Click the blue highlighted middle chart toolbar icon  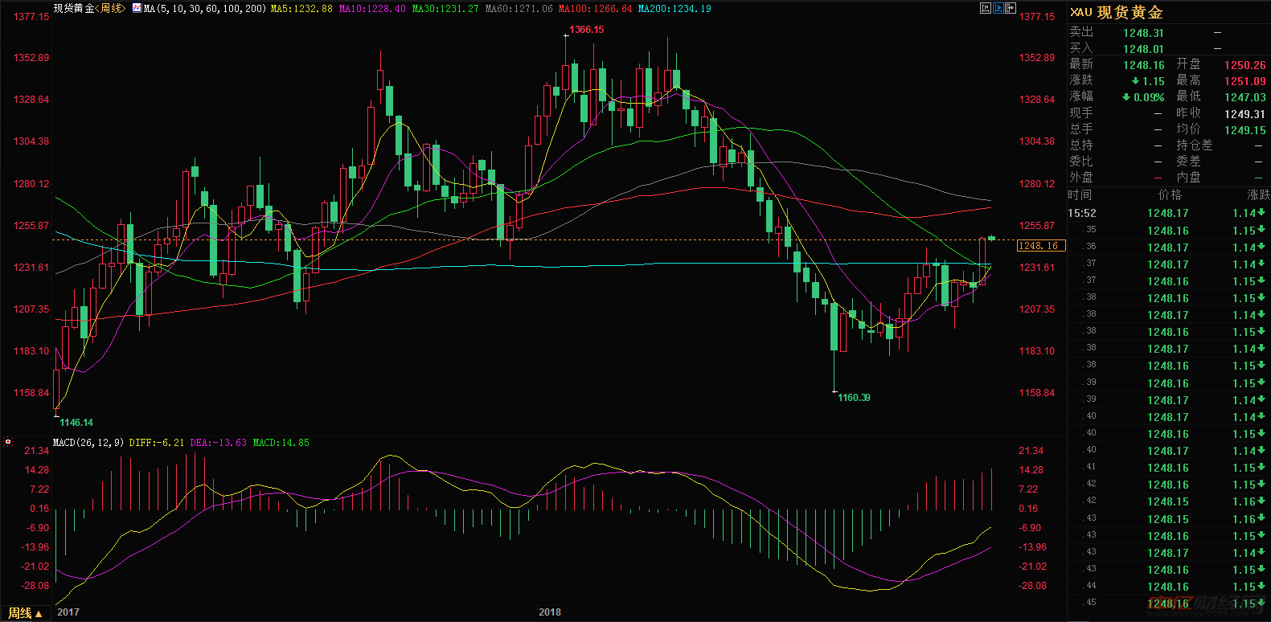[x=998, y=8]
